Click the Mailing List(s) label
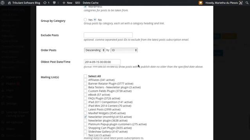250x140 pixels. [x=50, y=77]
